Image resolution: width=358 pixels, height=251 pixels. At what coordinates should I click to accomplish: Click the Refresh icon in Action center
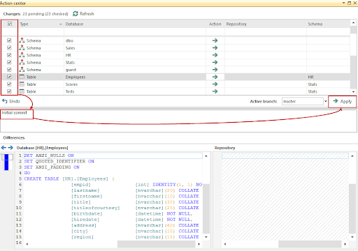76,14
